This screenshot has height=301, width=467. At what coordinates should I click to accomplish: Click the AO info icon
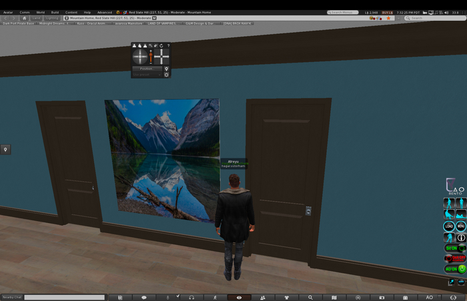pyautogui.click(x=461, y=238)
